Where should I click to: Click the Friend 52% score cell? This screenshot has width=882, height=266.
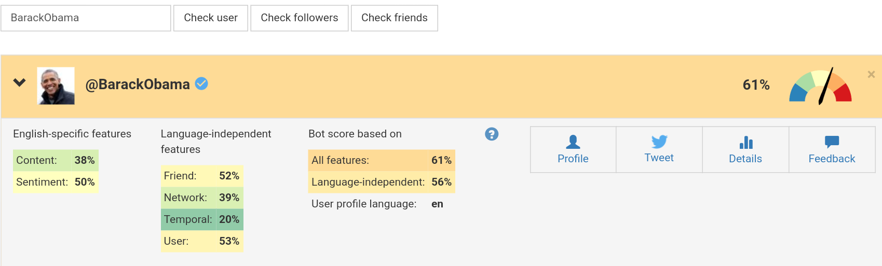202,176
